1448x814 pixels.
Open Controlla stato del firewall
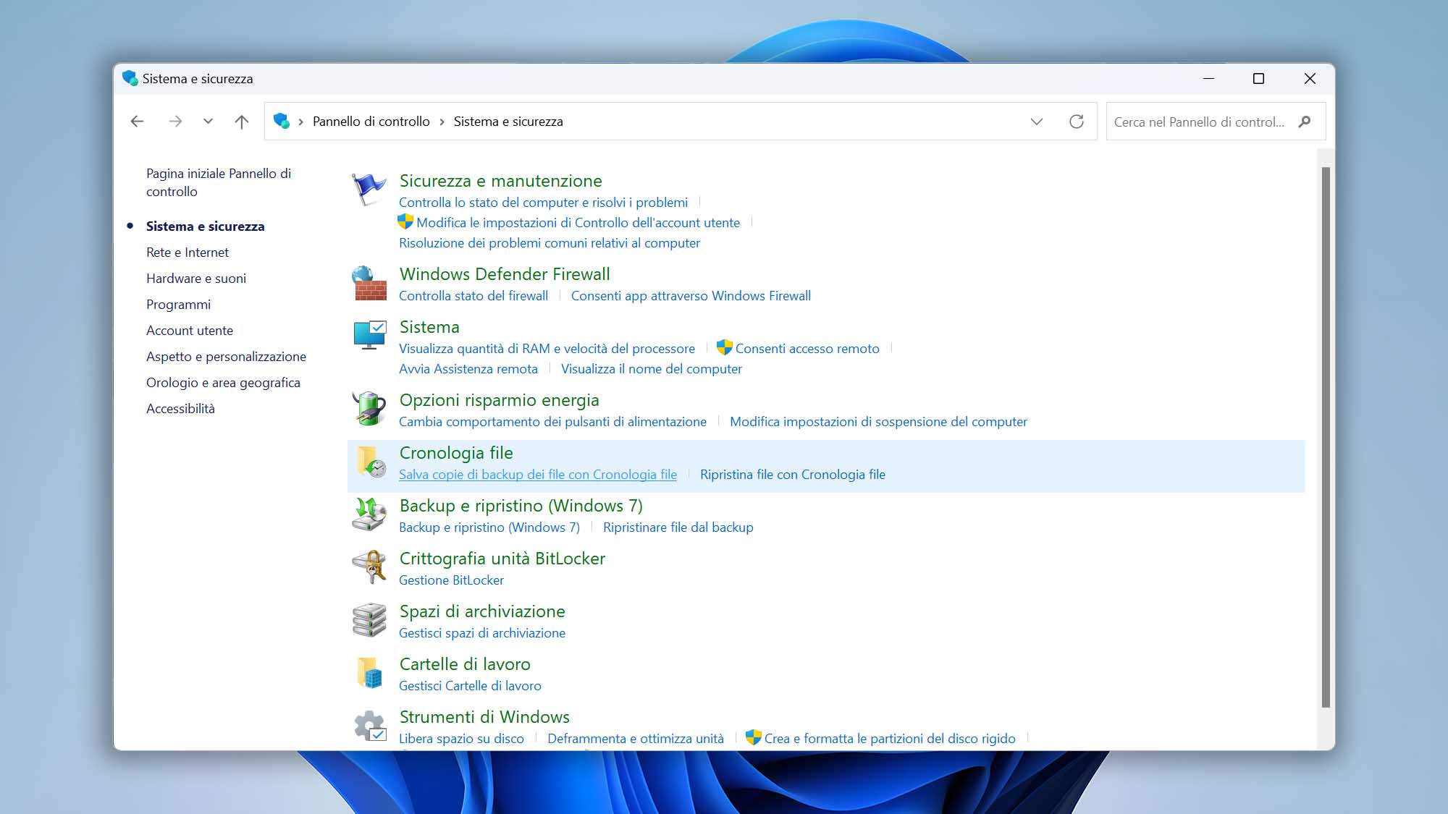473,295
